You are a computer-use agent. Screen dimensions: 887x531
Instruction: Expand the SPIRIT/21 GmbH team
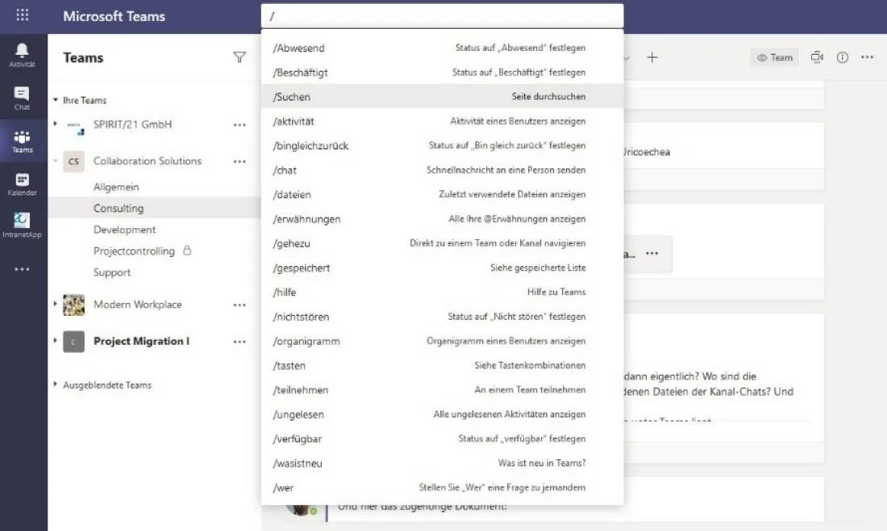point(56,124)
